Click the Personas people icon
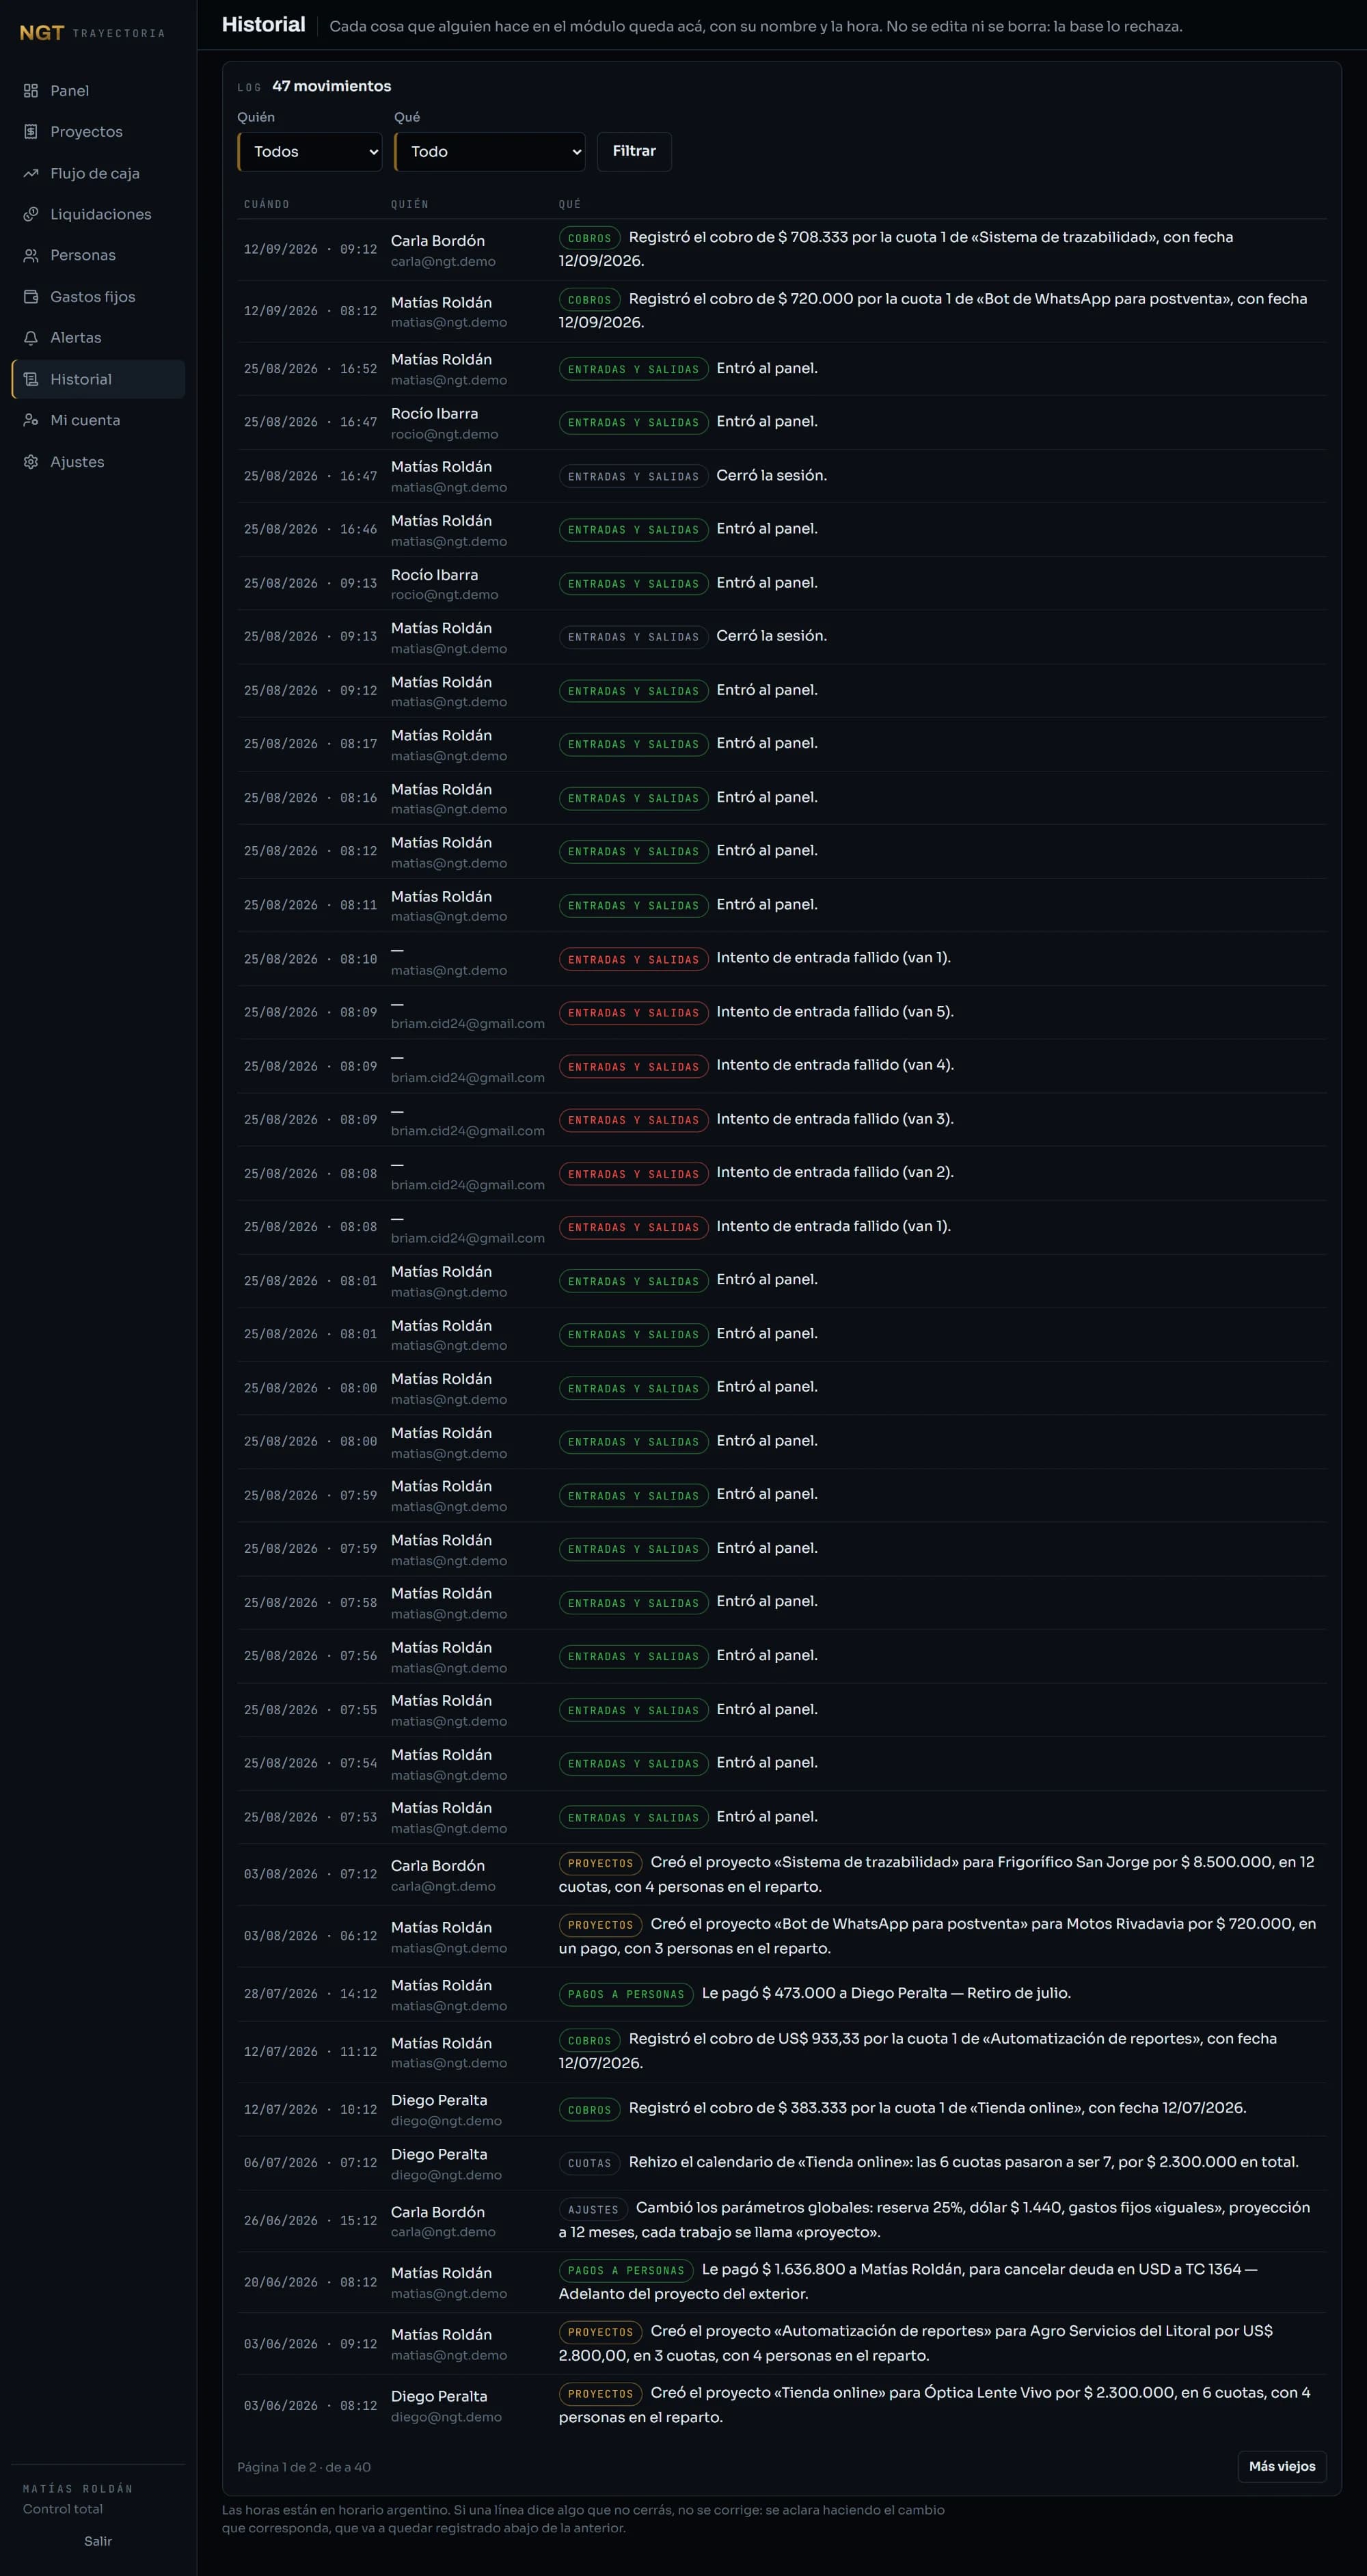The height and width of the screenshot is (2576, 1367). pos(31,255)
